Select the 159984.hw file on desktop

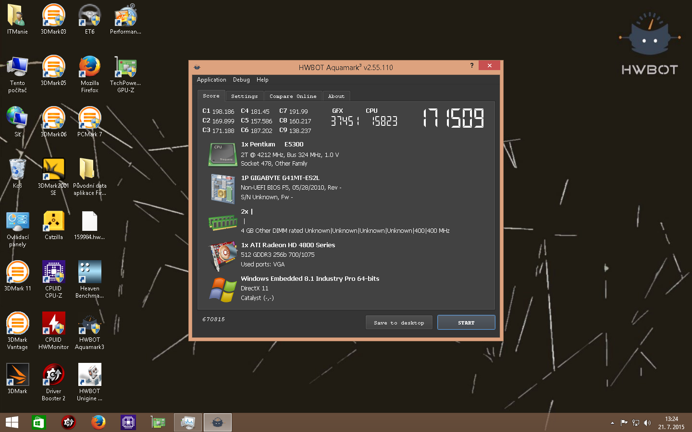(89, 226)
